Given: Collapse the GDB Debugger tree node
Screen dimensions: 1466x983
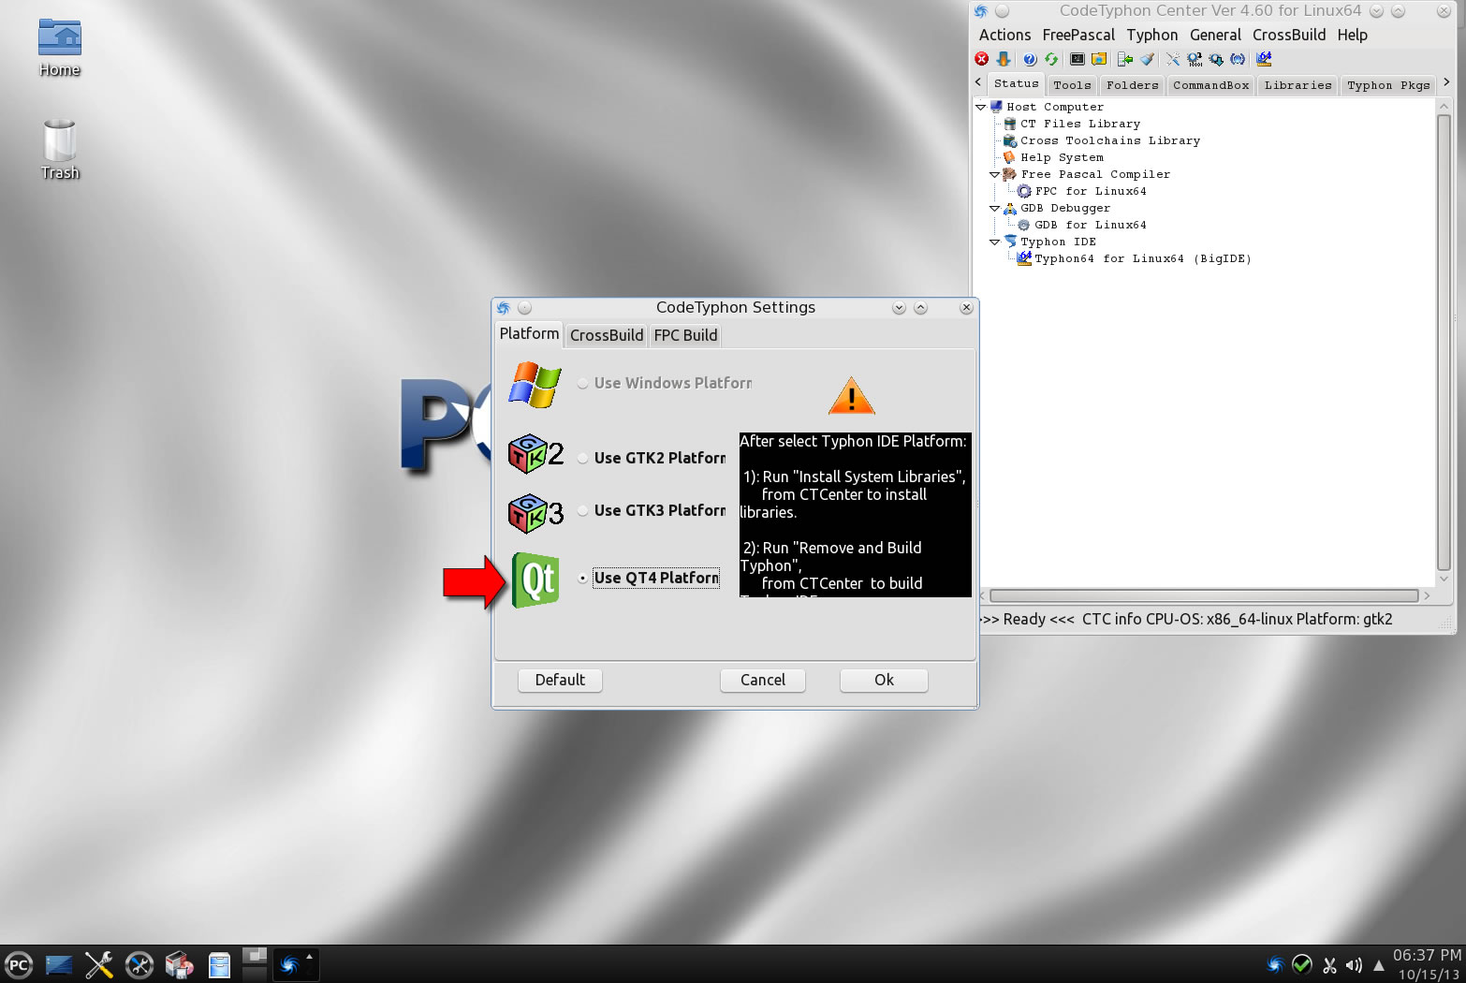Looking at the screenshot, I should [x=995, y=209].
